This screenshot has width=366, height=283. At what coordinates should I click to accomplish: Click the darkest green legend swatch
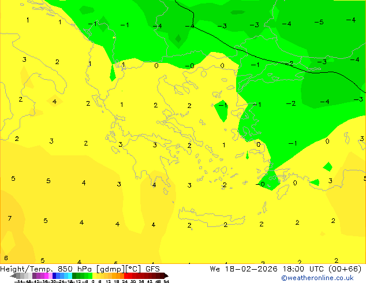(x=74, y=275)
